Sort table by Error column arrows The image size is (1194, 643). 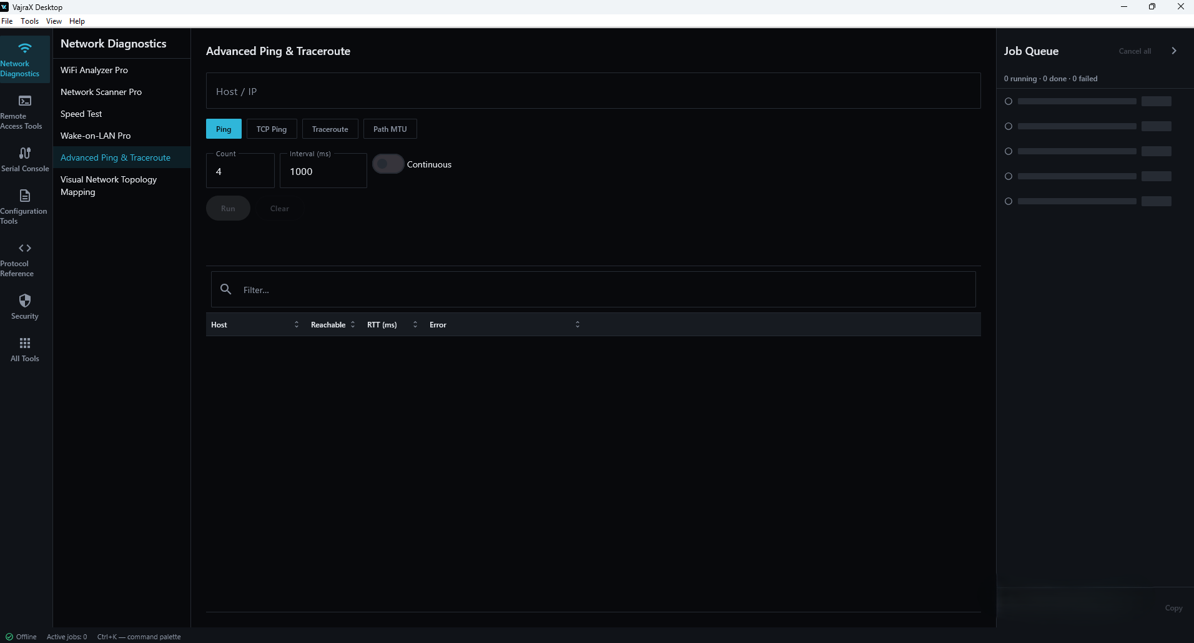[578, 324]
